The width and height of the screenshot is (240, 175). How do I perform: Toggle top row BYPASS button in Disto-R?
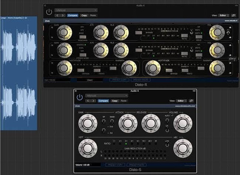coord(139,33)
